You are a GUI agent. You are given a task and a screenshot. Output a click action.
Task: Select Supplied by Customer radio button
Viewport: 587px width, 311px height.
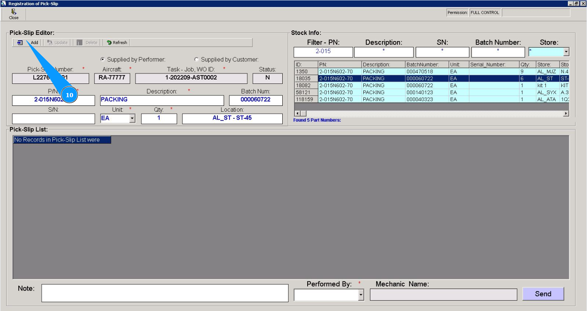tap(197, 60)
